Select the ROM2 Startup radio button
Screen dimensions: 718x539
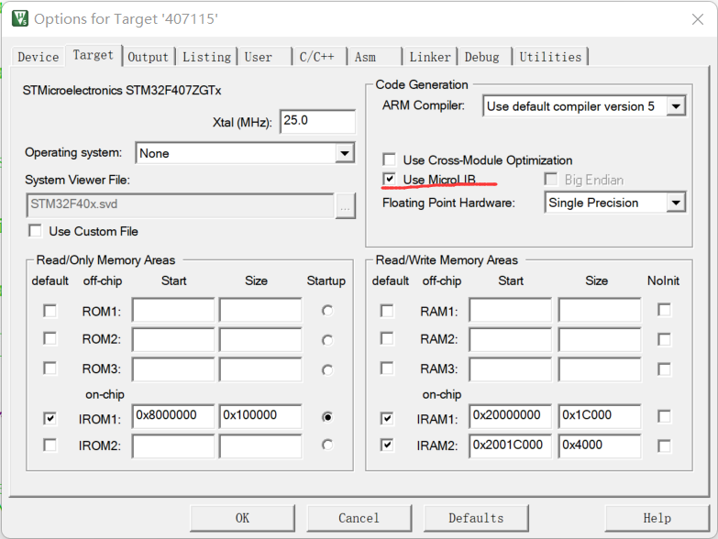(327, 340)
